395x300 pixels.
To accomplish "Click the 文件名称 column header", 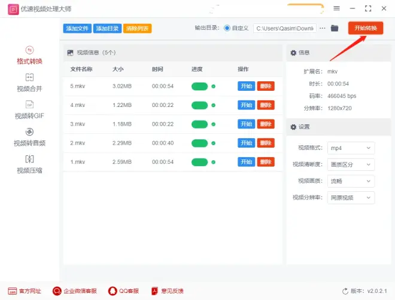I will (81, 69).
